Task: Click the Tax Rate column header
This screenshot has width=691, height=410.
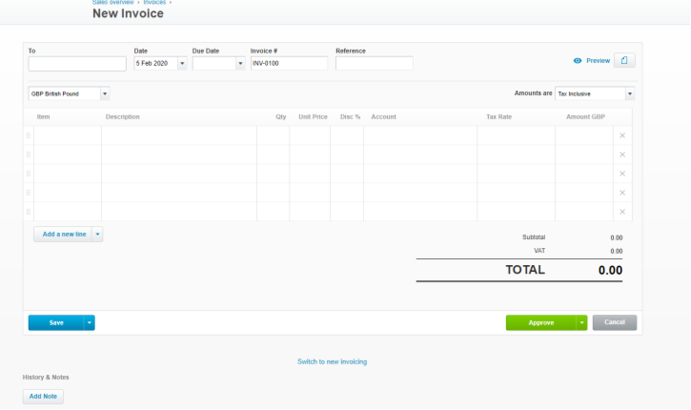Action: 498,117
